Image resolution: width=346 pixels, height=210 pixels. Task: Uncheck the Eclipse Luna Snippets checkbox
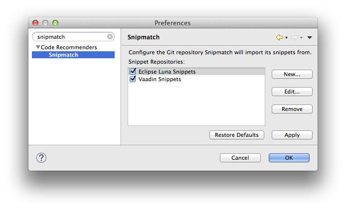(133, 72)
